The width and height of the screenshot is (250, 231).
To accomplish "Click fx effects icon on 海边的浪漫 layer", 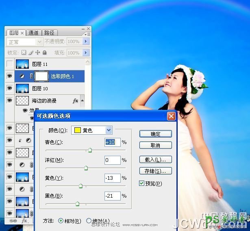I will click(x=75, y=100).
